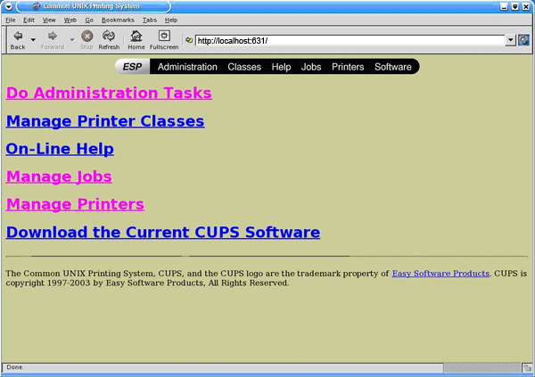Expand the Forward button history dropdown arrow
Image resolution: width=535 pixels, height=377 pixels.
coord(71,39)
